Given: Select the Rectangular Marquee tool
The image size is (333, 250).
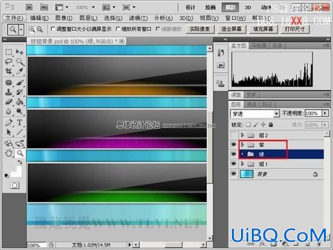Looking at the screenshot, I should point(8,52).
